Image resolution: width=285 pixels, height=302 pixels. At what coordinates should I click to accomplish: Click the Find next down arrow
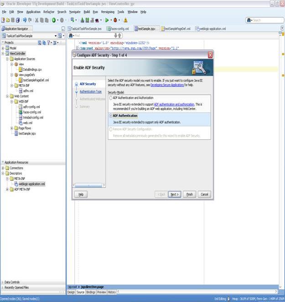[116, 36]
